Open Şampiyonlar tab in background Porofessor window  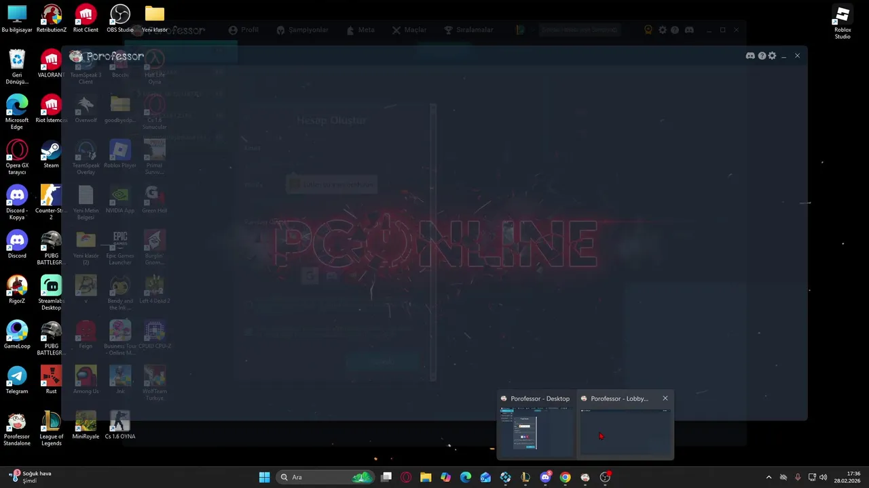(302, 30)
